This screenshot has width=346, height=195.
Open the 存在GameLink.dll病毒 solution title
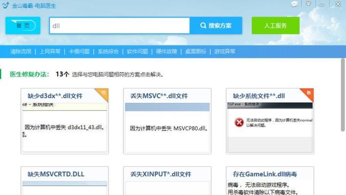265,174
